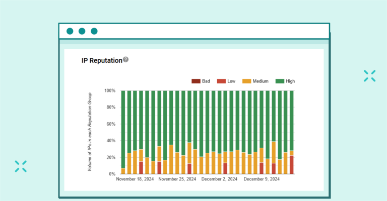Click the first teal dot in window bar
The image size is (387, 201).
click(x=70, y=31)
